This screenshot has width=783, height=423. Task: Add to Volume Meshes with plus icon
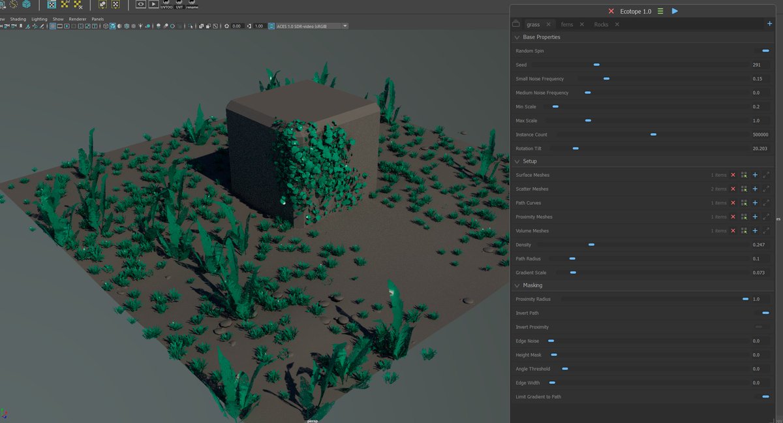point(755,230)
